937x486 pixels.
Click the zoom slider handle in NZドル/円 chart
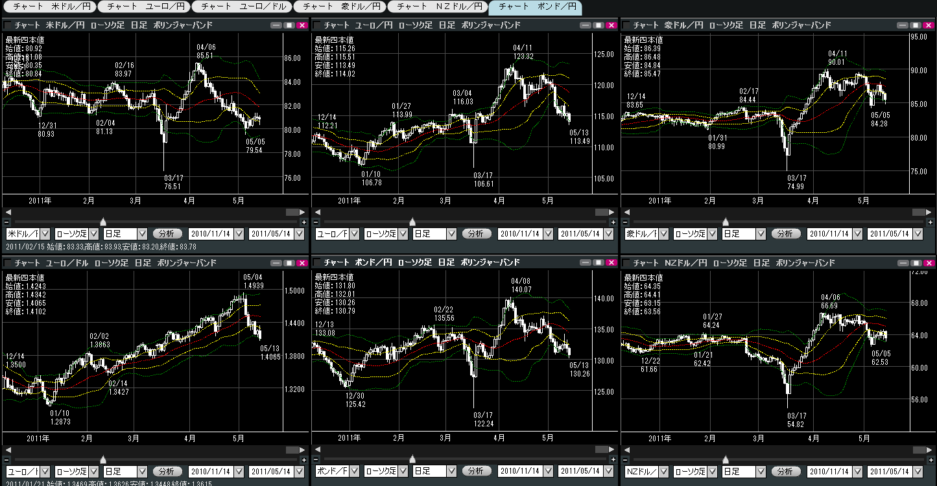(x=726, y=460)
